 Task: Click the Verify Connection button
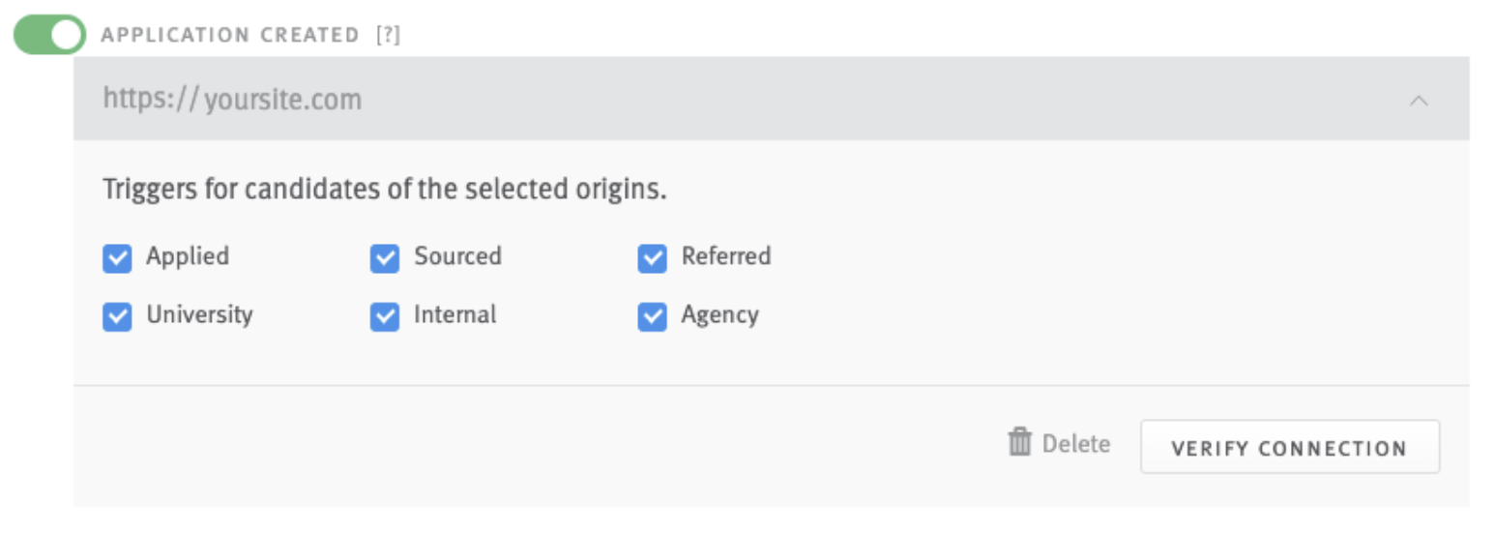(1289, 447)
